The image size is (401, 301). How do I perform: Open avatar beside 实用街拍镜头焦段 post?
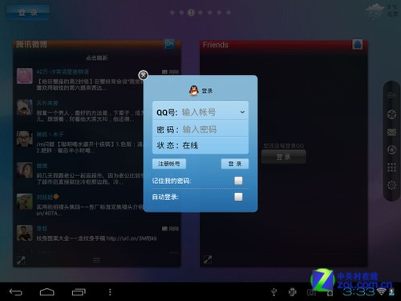pos(25,201)
